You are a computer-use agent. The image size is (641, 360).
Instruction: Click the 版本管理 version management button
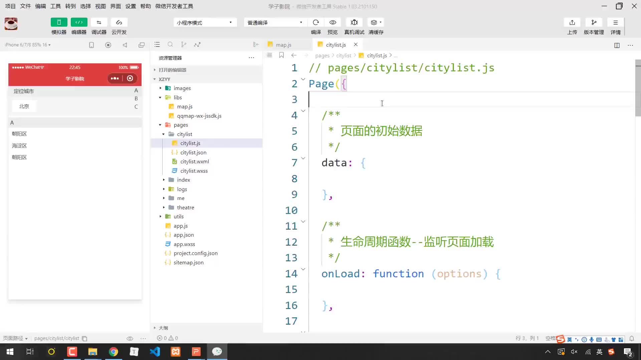[594, 26]
